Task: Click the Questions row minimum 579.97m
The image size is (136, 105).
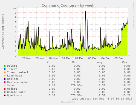Action: (76, 95)
